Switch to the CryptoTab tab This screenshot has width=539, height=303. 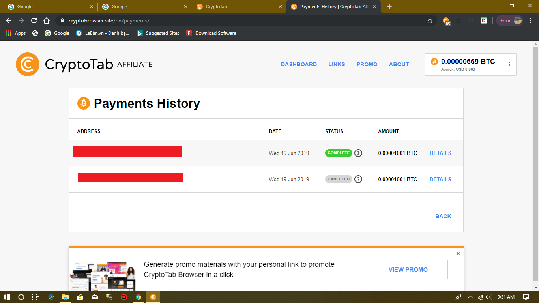[x=239, y=7]
